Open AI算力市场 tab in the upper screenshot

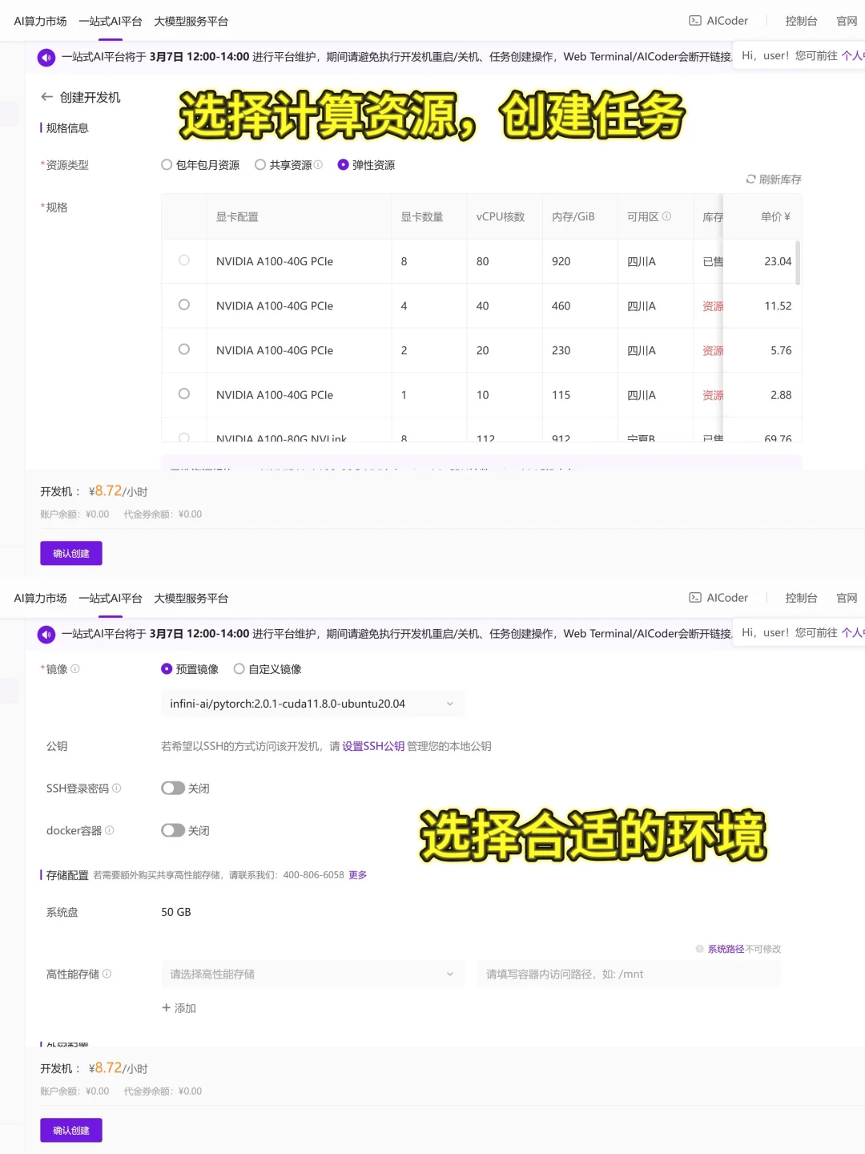click(40, 22)
